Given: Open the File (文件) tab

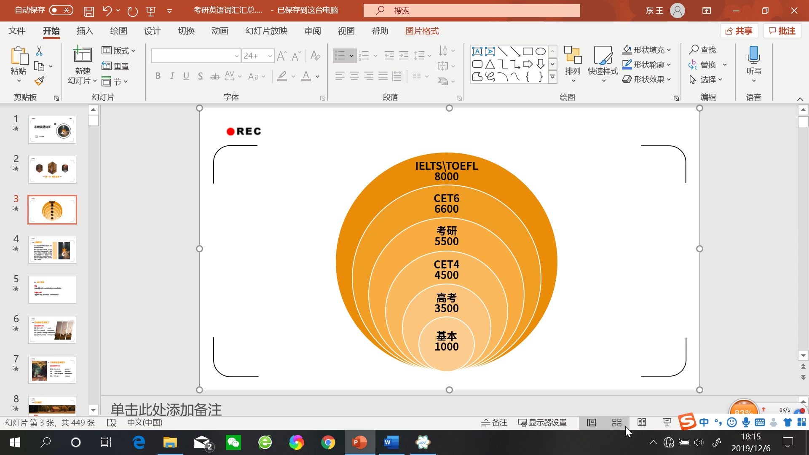Looking at the screenshot, I should (x=17, y=31).
